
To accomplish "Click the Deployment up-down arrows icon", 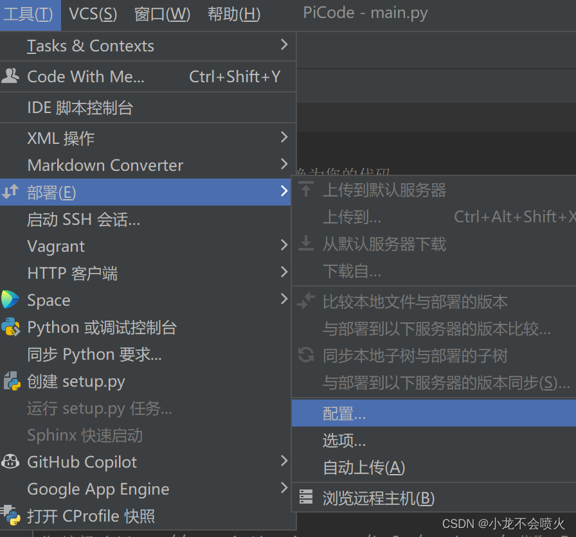I will pyautogui.click(x=10, y=191).
